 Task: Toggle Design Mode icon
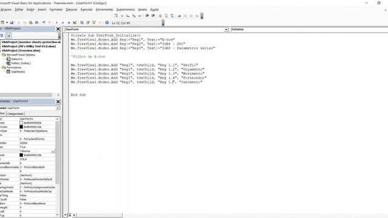(75, 22)
